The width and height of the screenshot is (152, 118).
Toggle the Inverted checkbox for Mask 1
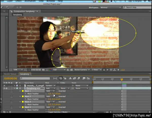[x=57, y=91]
